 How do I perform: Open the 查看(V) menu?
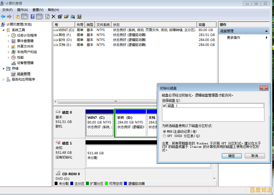pyautogui.click(x=38, y=10)
